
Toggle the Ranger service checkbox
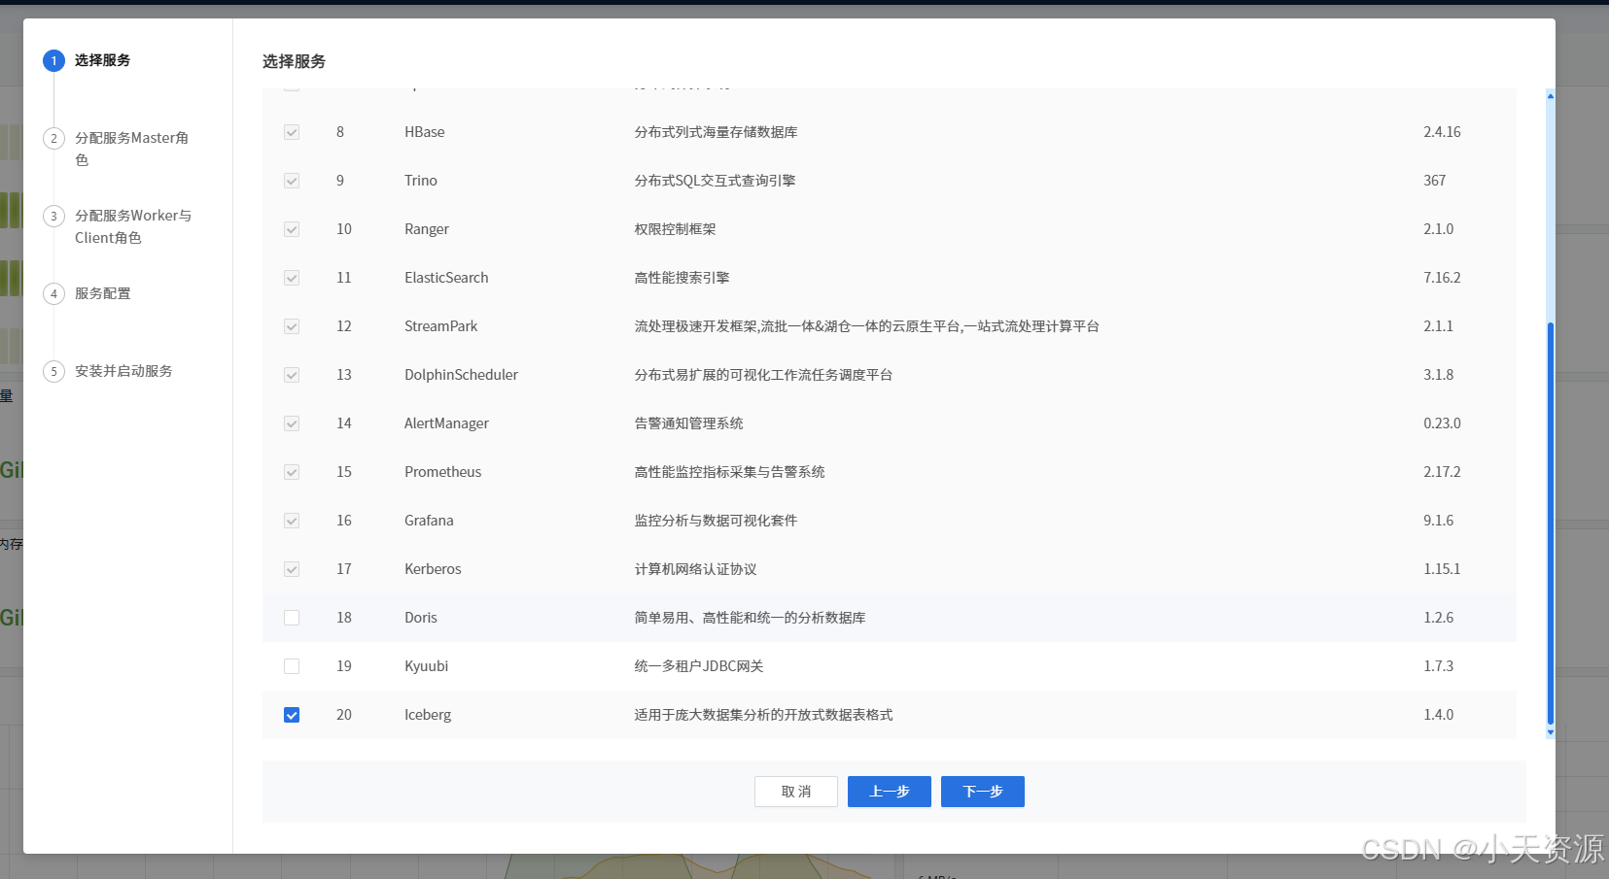pyautogui.click(x=292, y=229)
